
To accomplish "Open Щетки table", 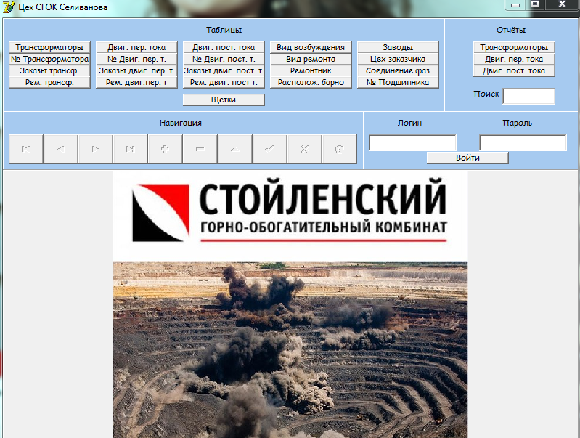I will pyautogui.click(x=224, y=100).
